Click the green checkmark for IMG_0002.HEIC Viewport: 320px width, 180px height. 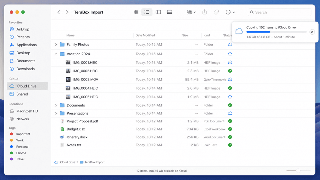pyautogui.click(x=230, y=71)
